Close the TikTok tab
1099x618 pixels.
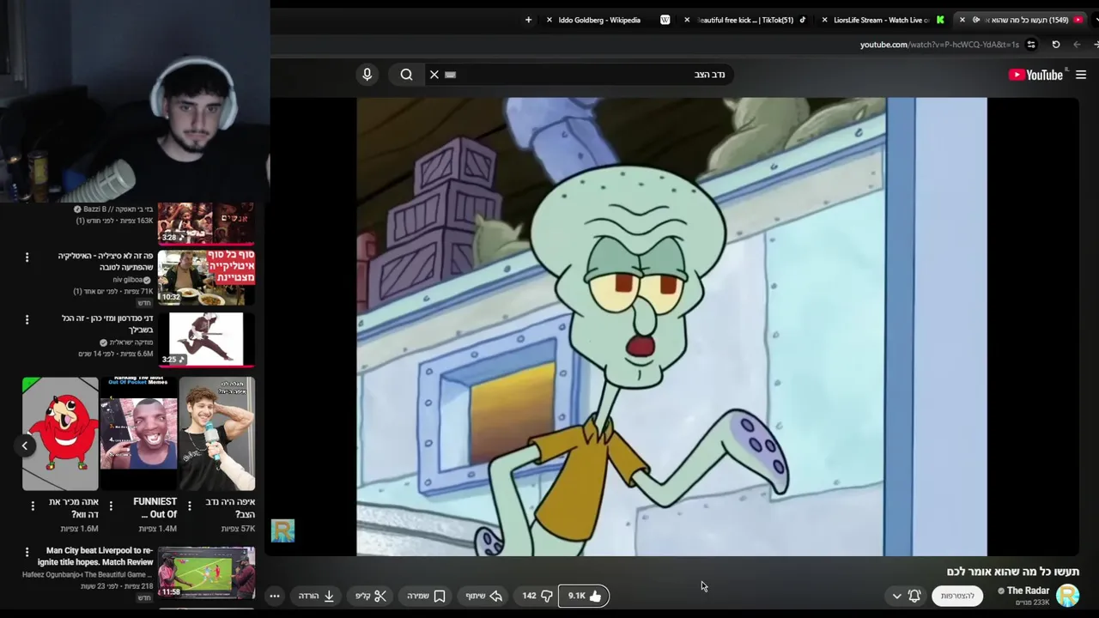687,20
